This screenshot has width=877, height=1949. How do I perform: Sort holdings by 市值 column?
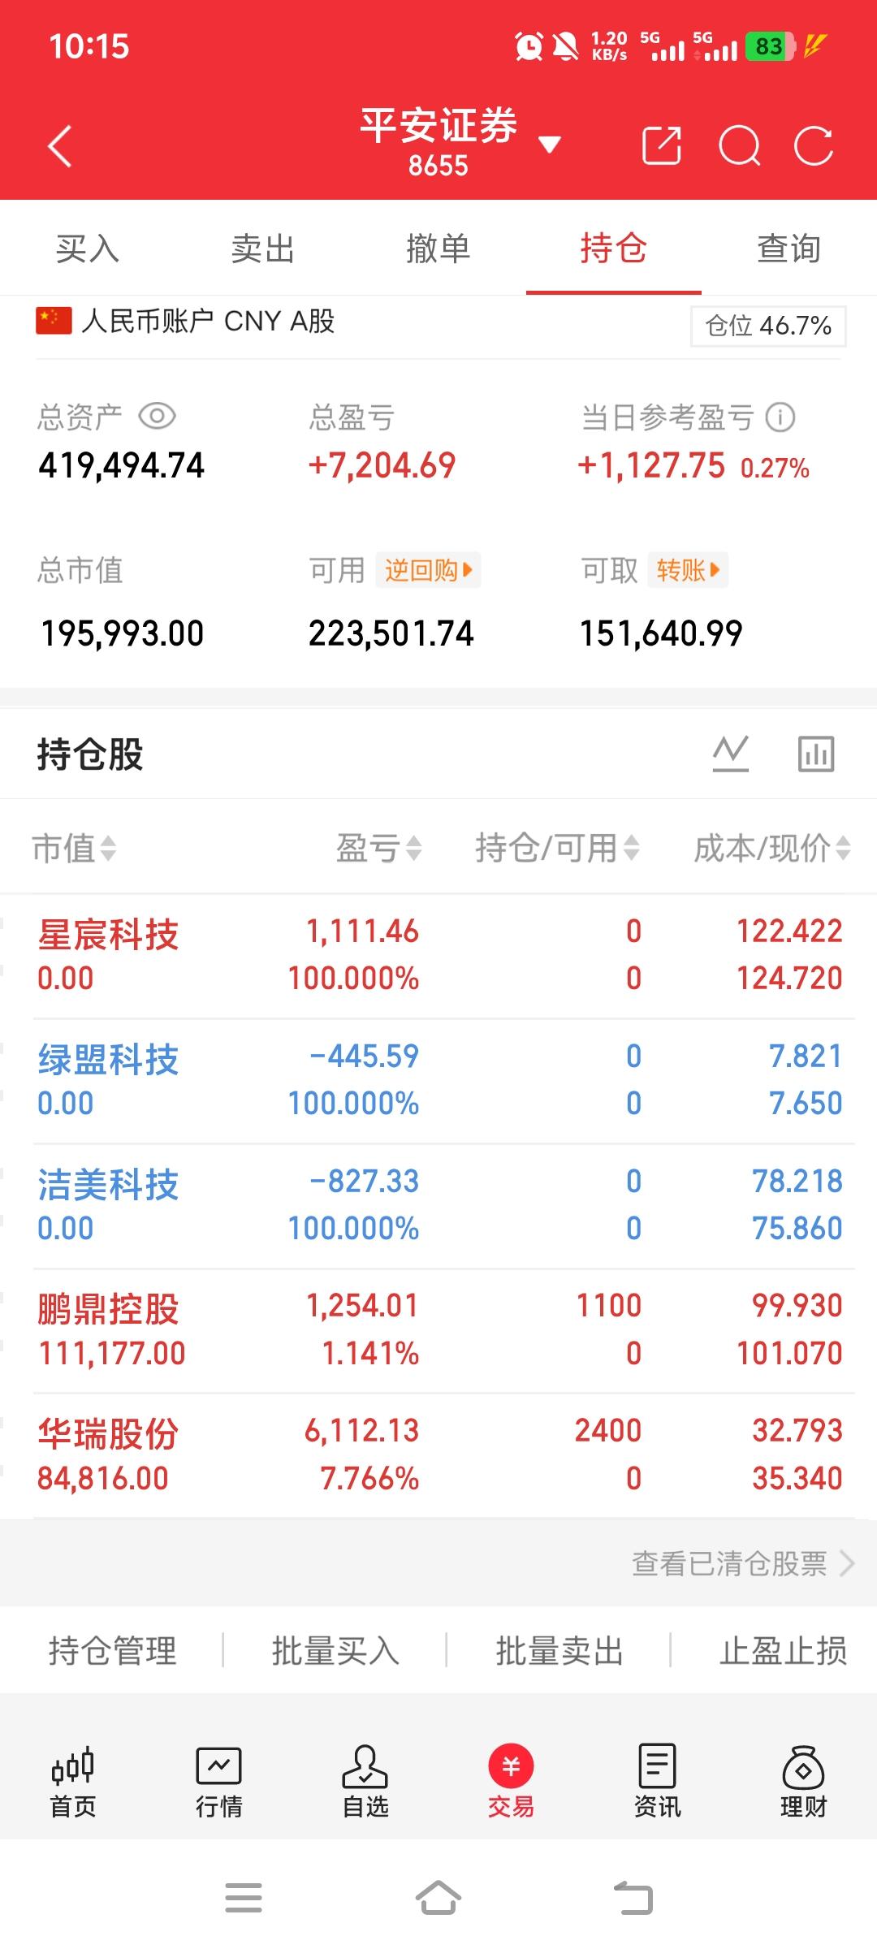74,849
